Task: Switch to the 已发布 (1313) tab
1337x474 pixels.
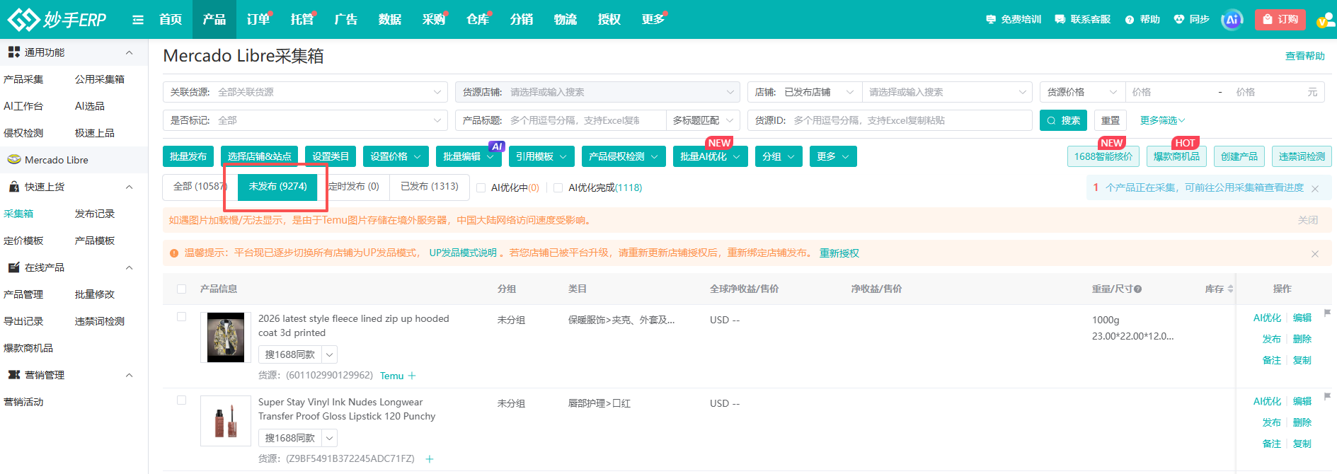Action: click(430, 187)
